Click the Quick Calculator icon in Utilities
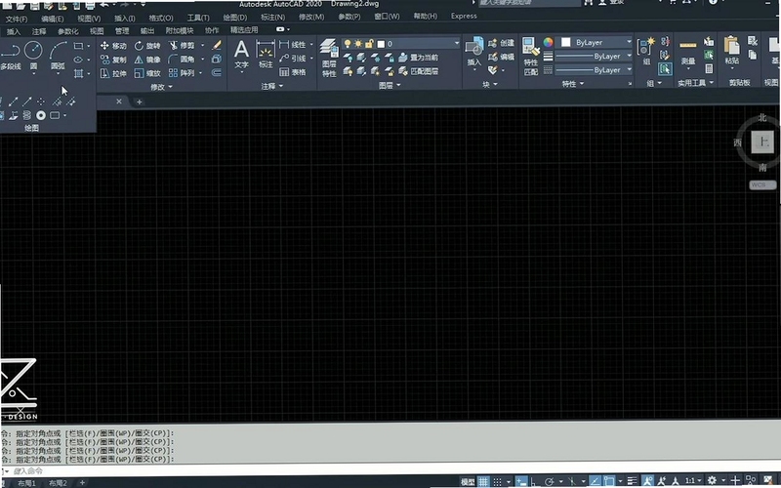781x488 pixels. (709, 68)
